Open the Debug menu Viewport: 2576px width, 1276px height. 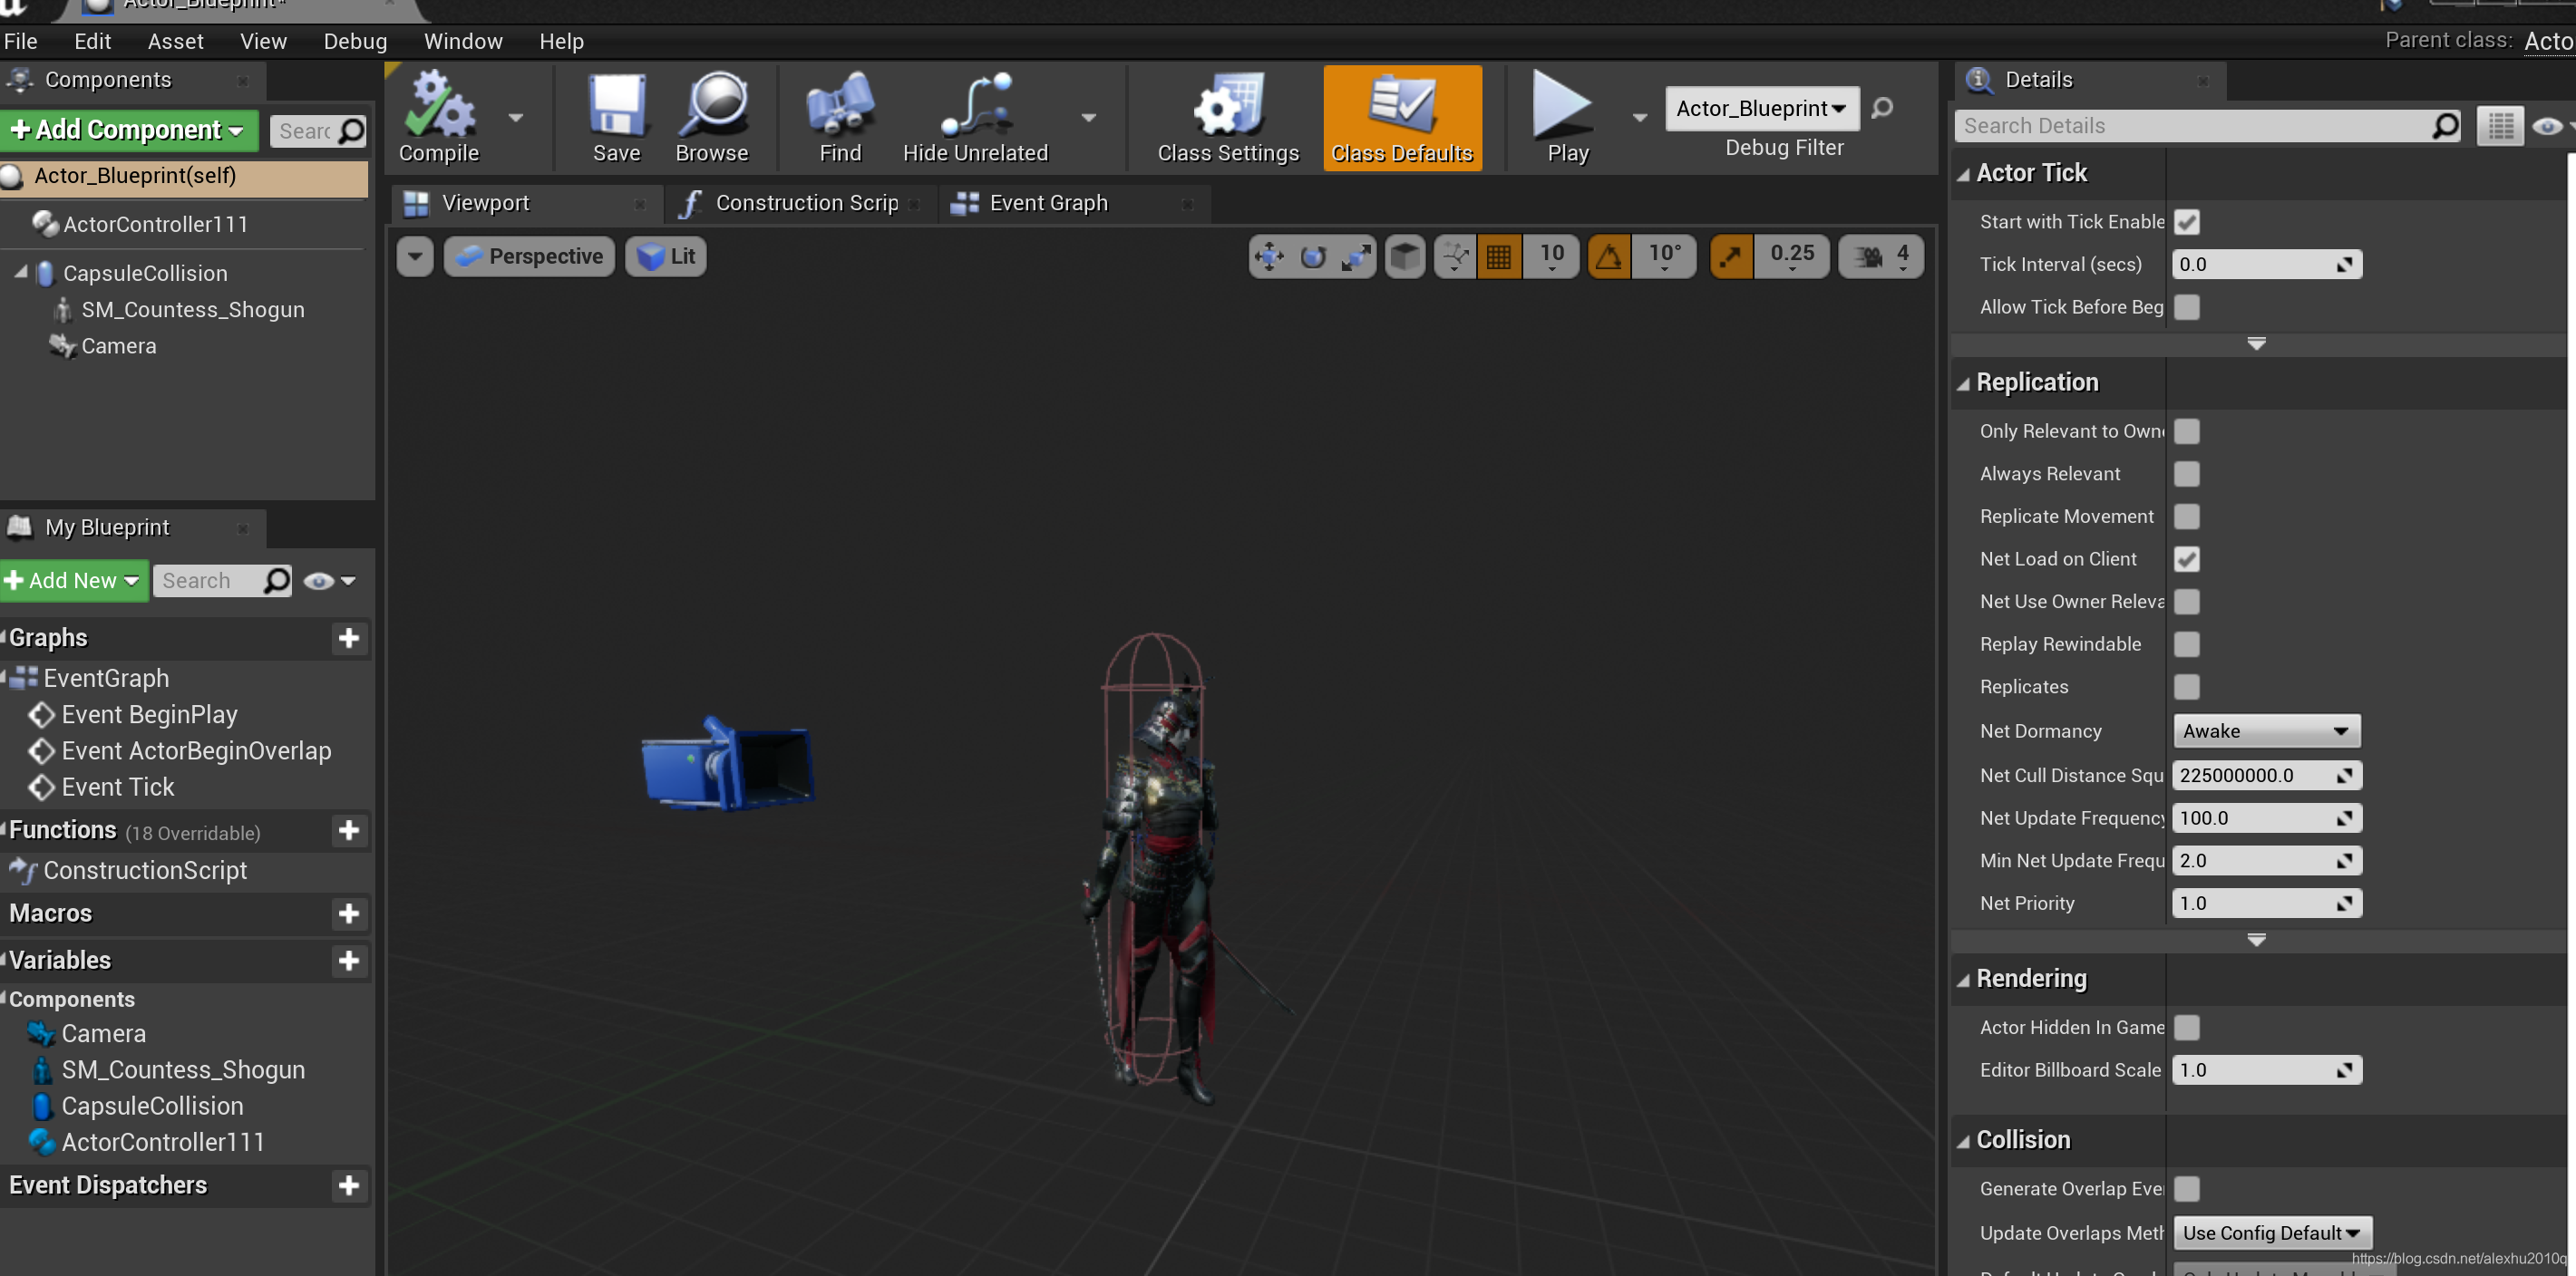click(x=355, y=41)
